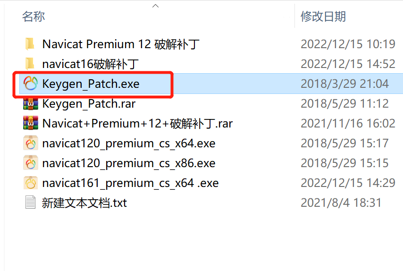The height and width of the screenshot is (271, 403).
Task: Sort files by the 名称 column header
Action: click(x=34, y=17)
